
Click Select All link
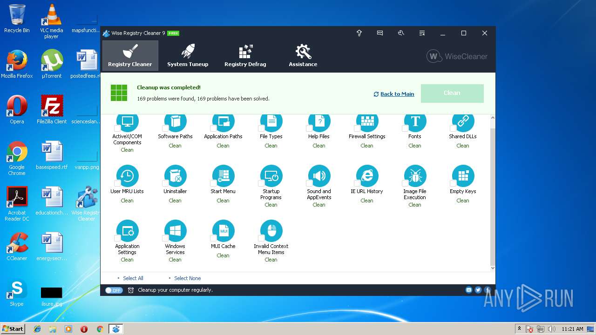click(x=133, y=278)
